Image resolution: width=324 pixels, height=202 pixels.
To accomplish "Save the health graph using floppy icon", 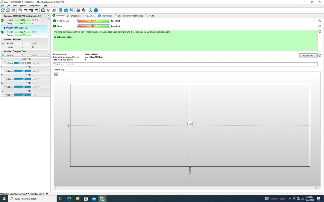I will click(56, 74).
